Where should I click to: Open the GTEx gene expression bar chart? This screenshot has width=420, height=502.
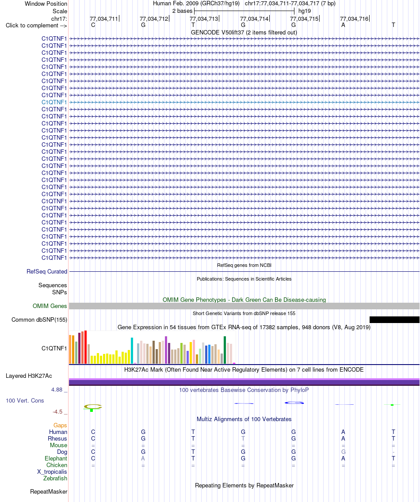[x=152, y=348]
